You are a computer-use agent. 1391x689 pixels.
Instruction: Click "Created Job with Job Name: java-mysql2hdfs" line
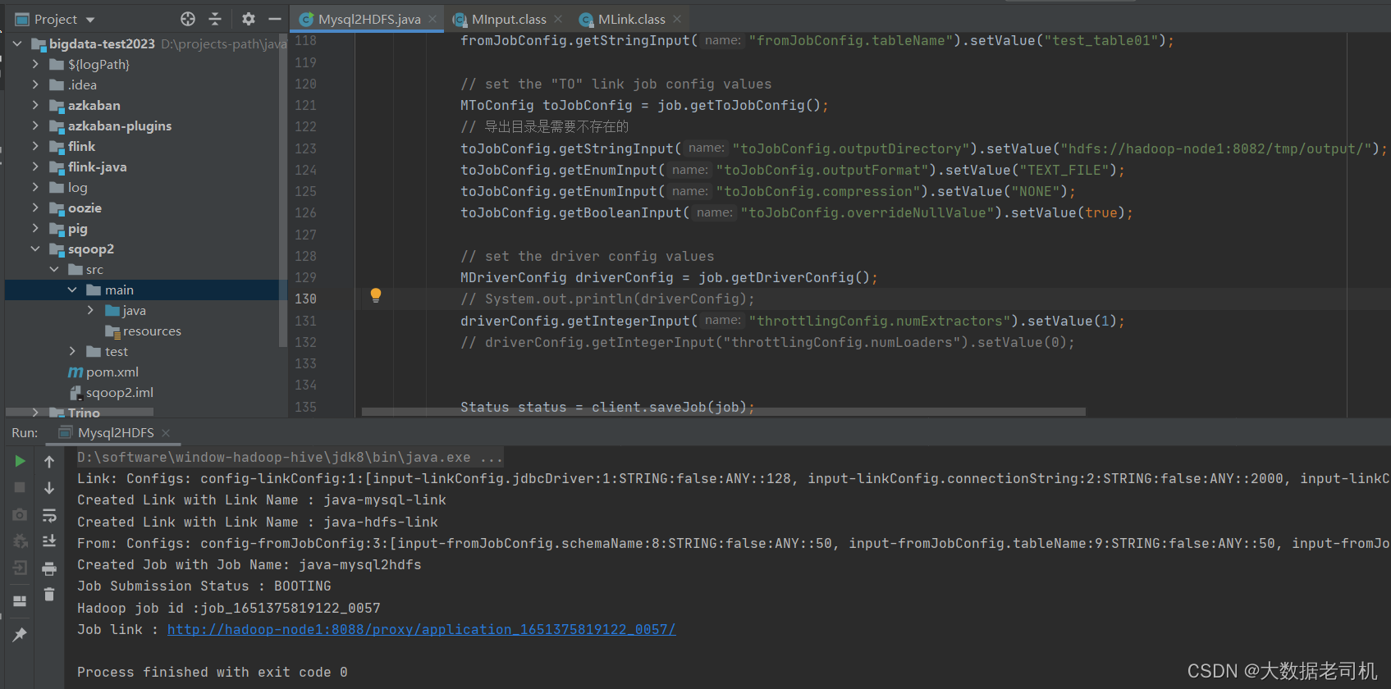click(249, 564)
